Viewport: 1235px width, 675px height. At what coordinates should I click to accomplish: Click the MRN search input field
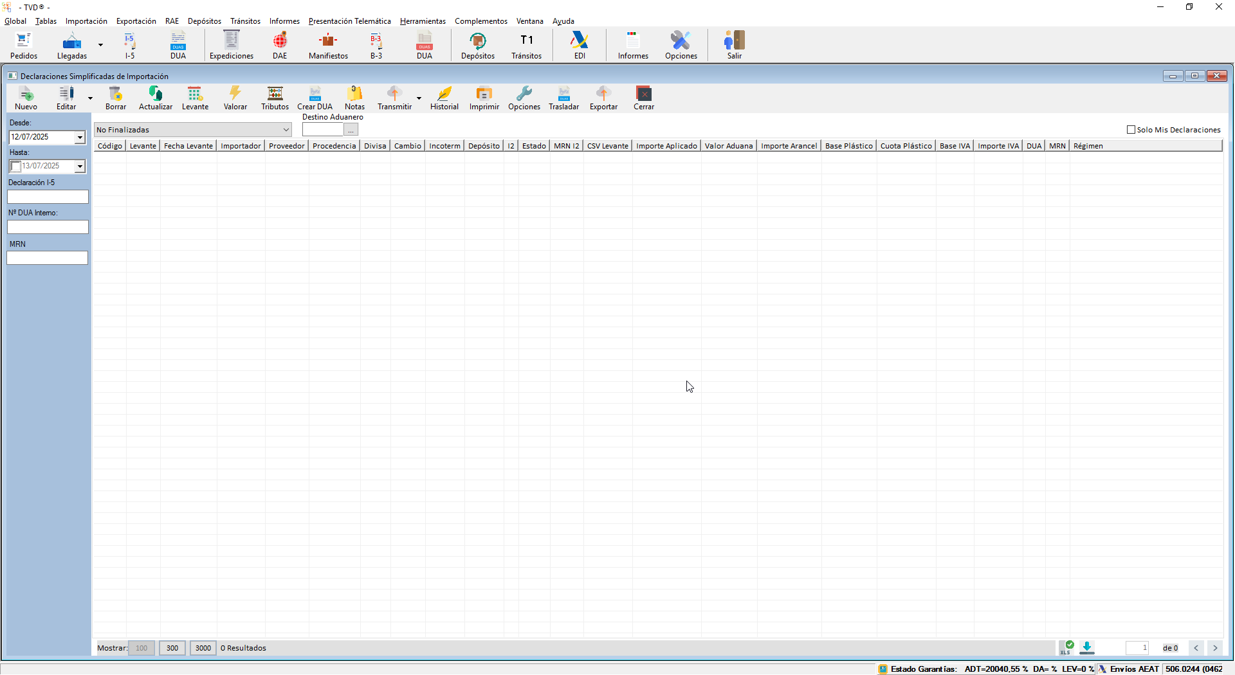tap(47, 258)
